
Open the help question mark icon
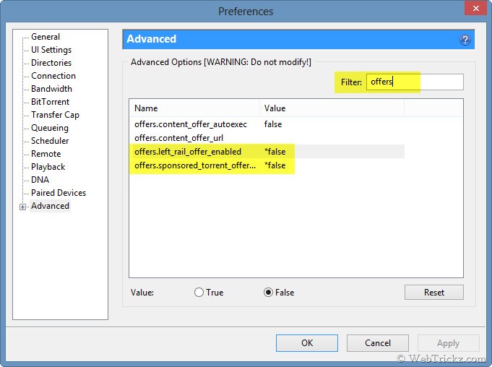465,40
